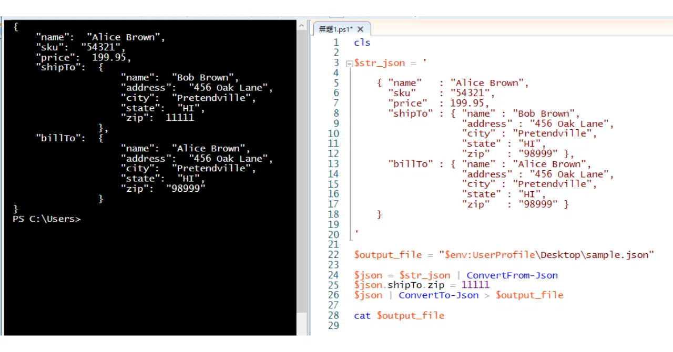Click "zip": "98999" in the console output
This screenshot has width=673, height=352.
(163, 188)
